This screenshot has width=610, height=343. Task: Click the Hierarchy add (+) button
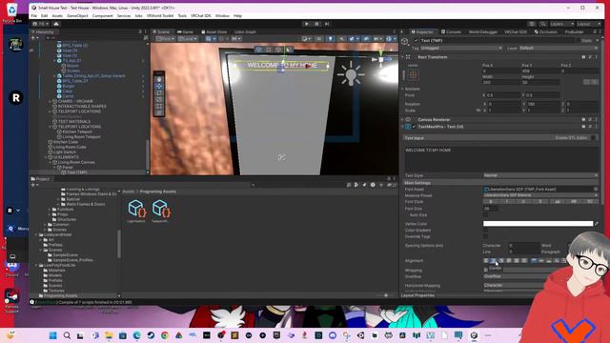click(x=33, y=38)
